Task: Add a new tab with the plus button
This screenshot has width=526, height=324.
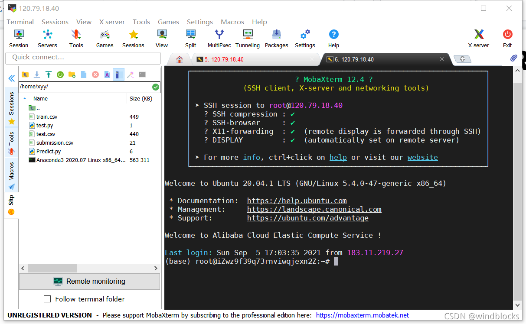Action: pyautogui.click(x=462, y=59)
